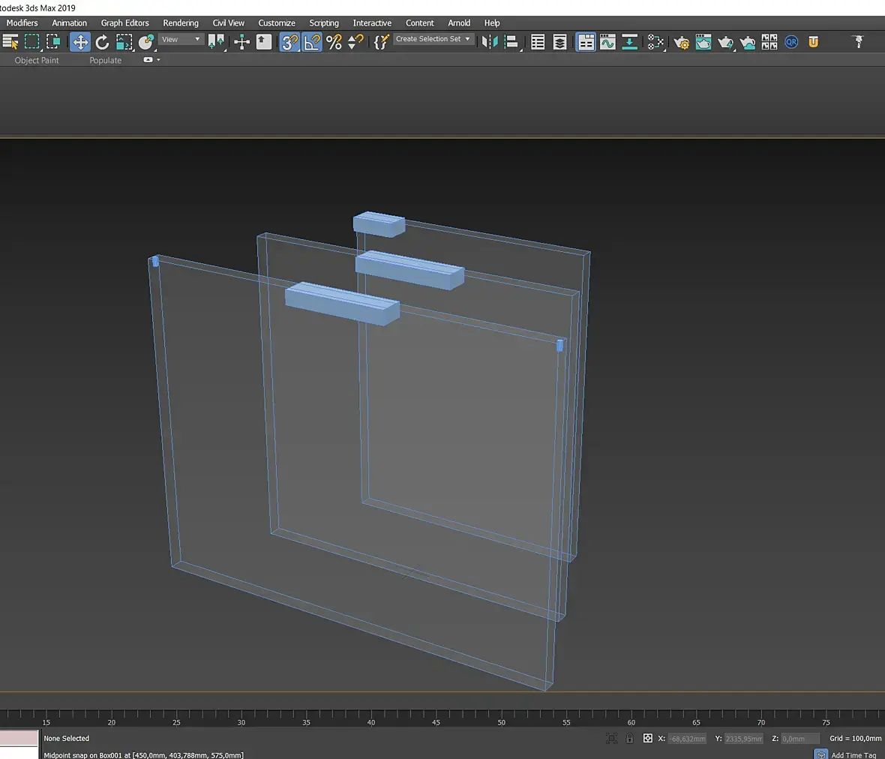Open Curve Editor from toolbar
This screenshot has height=759, width=885.
click(607, 42)
